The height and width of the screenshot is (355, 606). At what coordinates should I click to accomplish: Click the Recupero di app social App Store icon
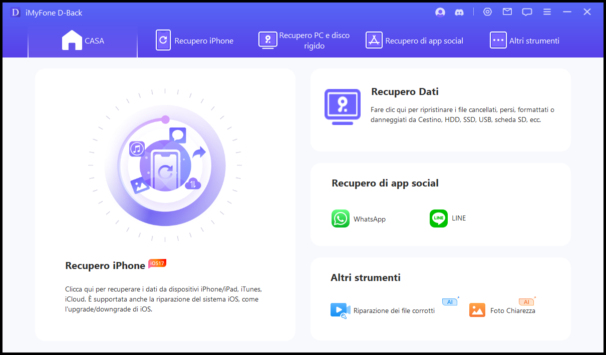(374, 40)
